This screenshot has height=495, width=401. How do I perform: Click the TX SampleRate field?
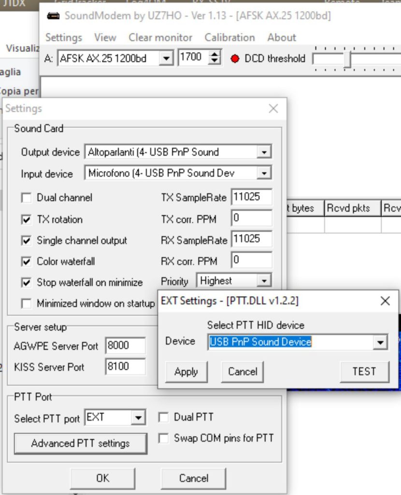[251, 197]
